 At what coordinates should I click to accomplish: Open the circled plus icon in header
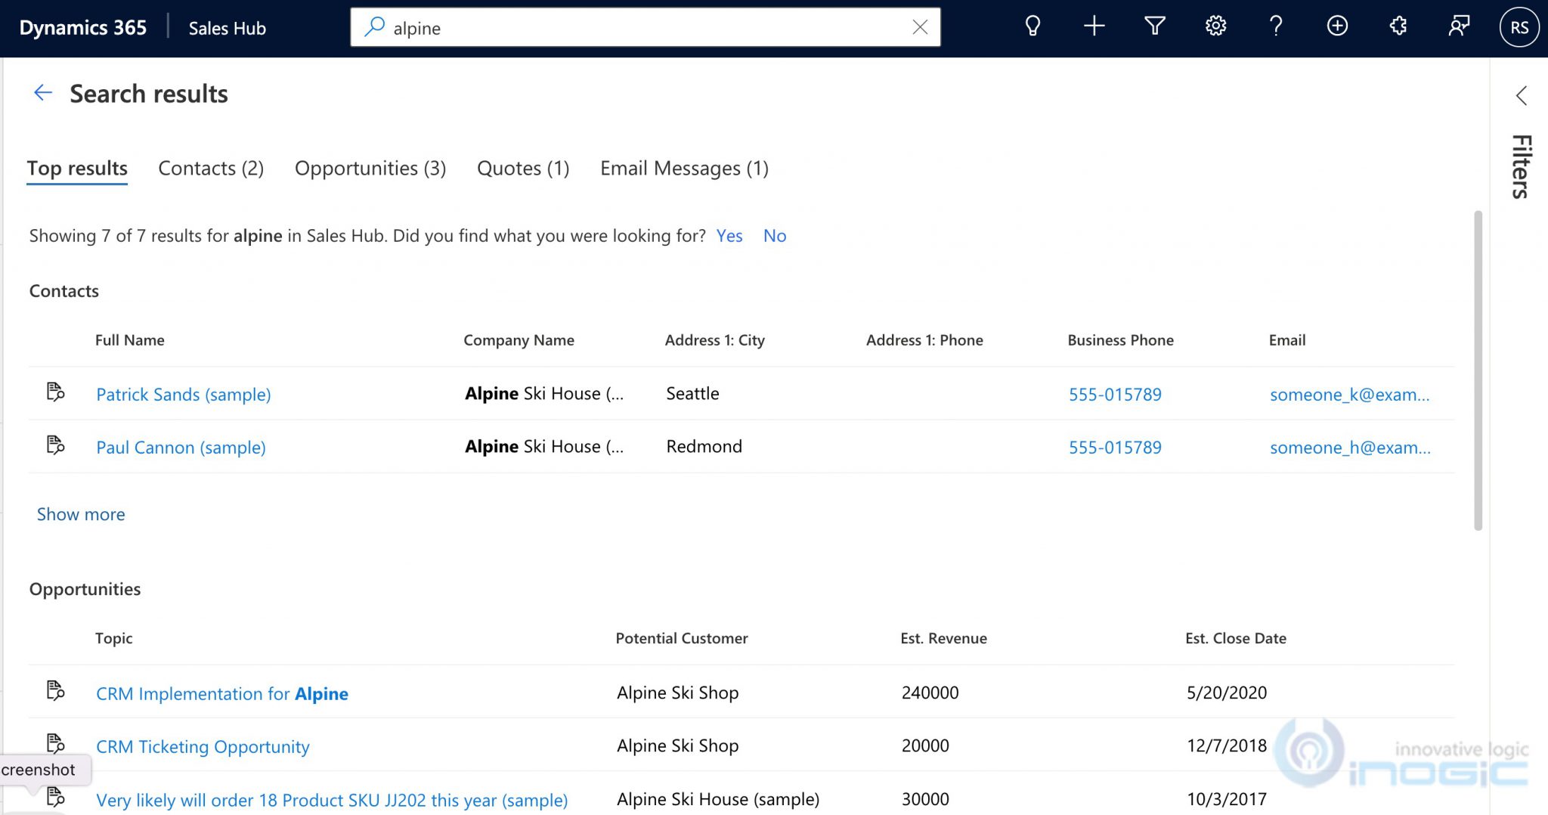tap(1337, 26)
